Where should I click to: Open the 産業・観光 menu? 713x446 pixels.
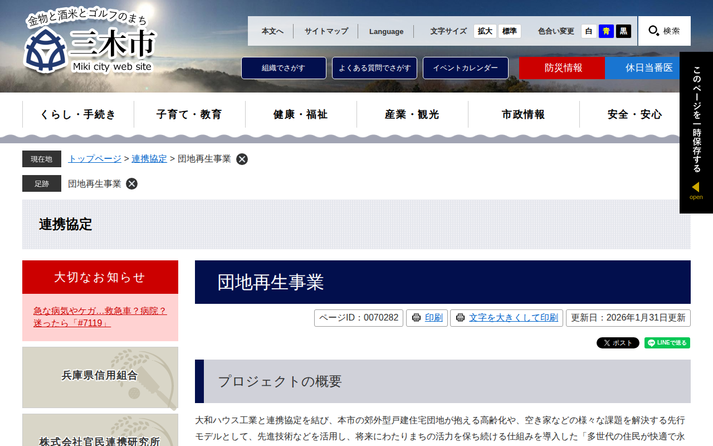point(412,114)
